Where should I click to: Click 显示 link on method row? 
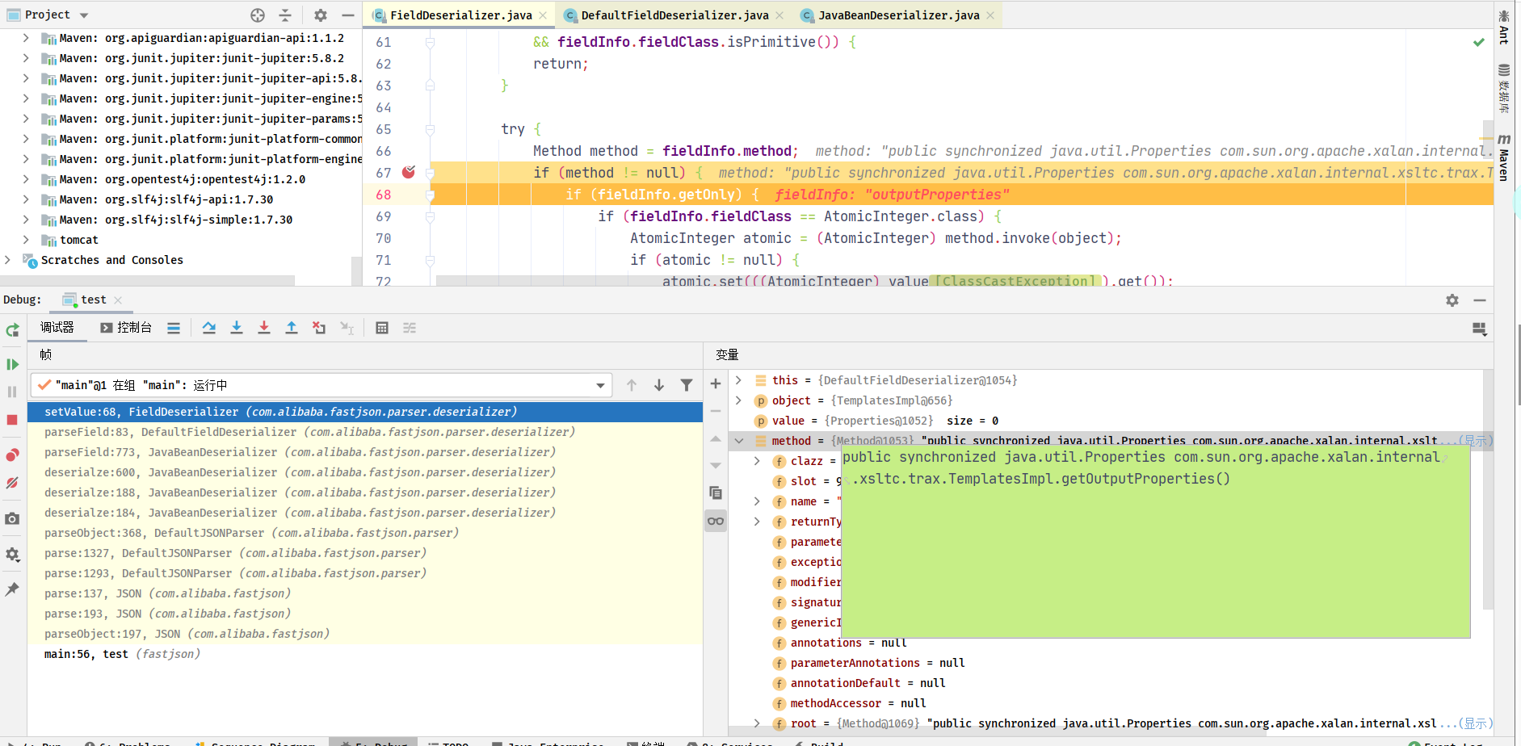pyautogui.click(x=1475, y=441)
